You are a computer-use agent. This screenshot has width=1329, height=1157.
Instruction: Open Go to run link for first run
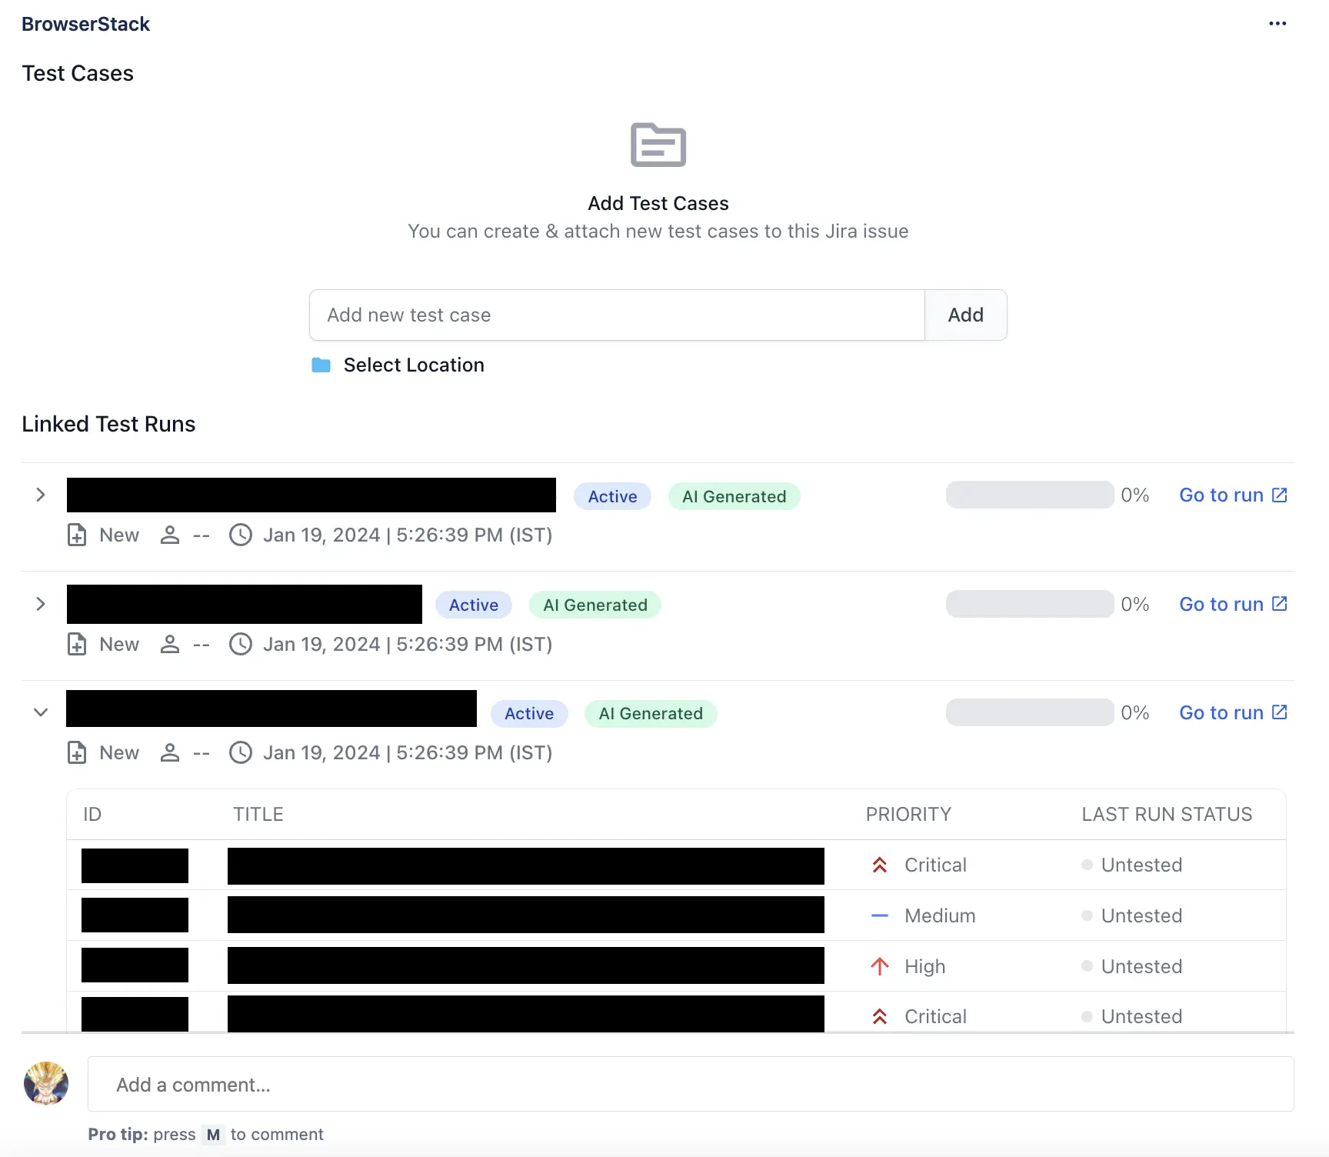click(x=1233, y=495)
